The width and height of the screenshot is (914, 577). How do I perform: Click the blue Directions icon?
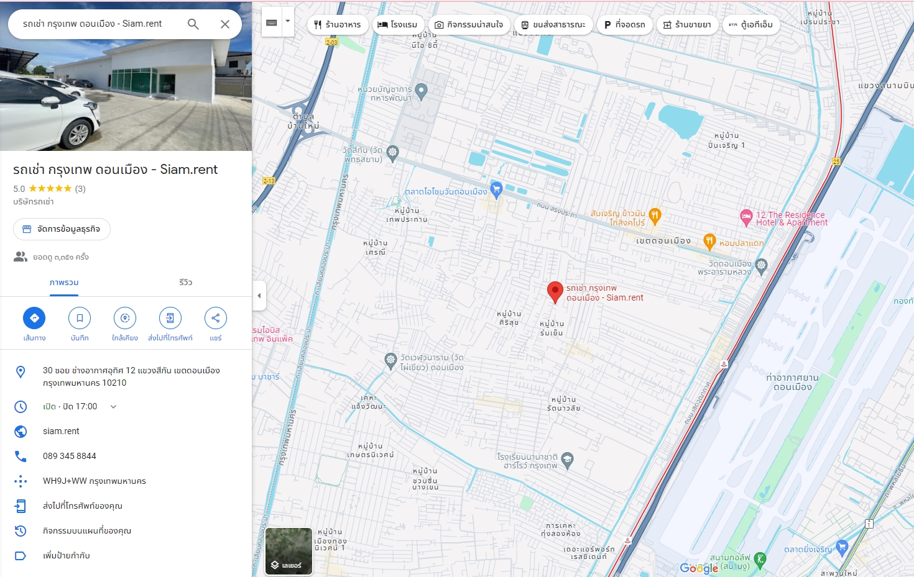pyautogui.click(x=34, y=318)
